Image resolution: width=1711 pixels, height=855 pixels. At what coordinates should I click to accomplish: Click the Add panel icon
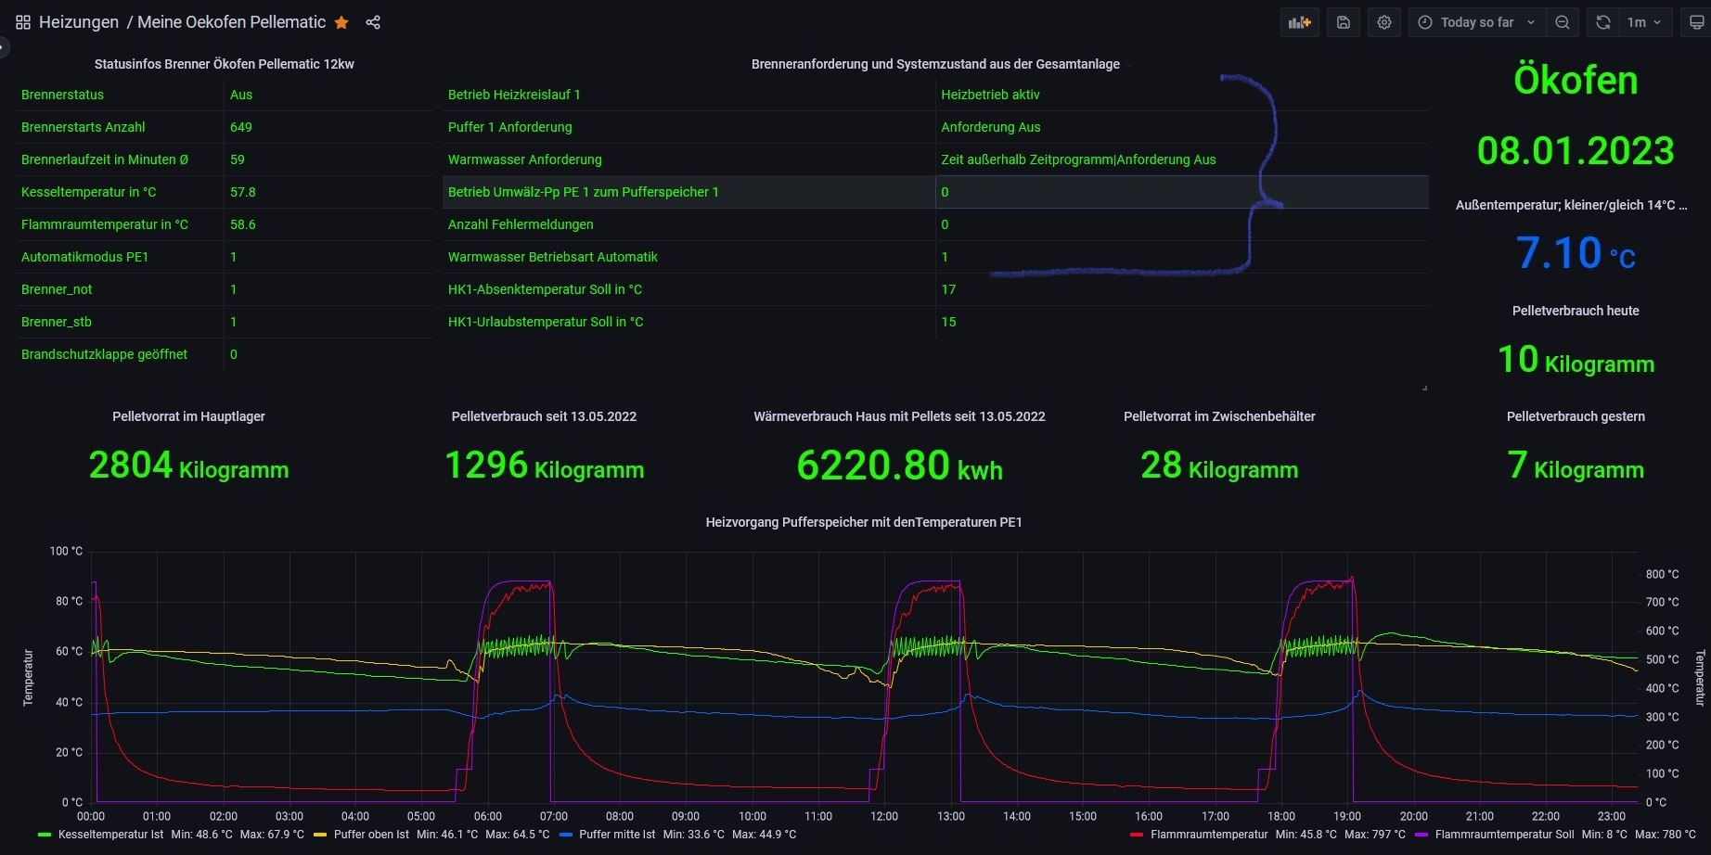click(1299, 22)
